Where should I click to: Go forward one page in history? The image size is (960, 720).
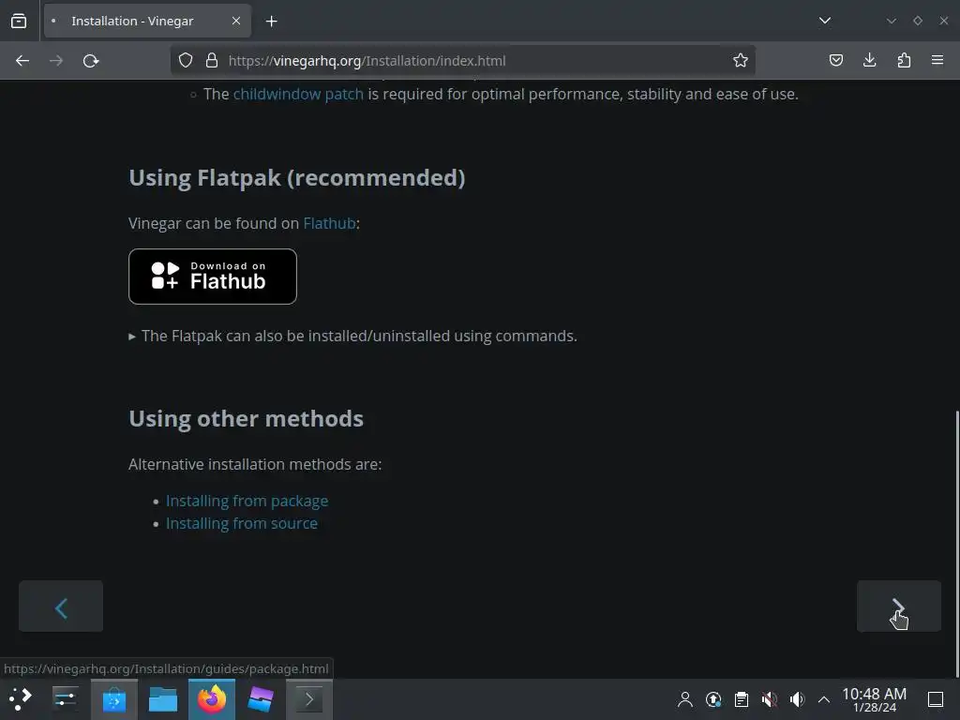point(56,61)
